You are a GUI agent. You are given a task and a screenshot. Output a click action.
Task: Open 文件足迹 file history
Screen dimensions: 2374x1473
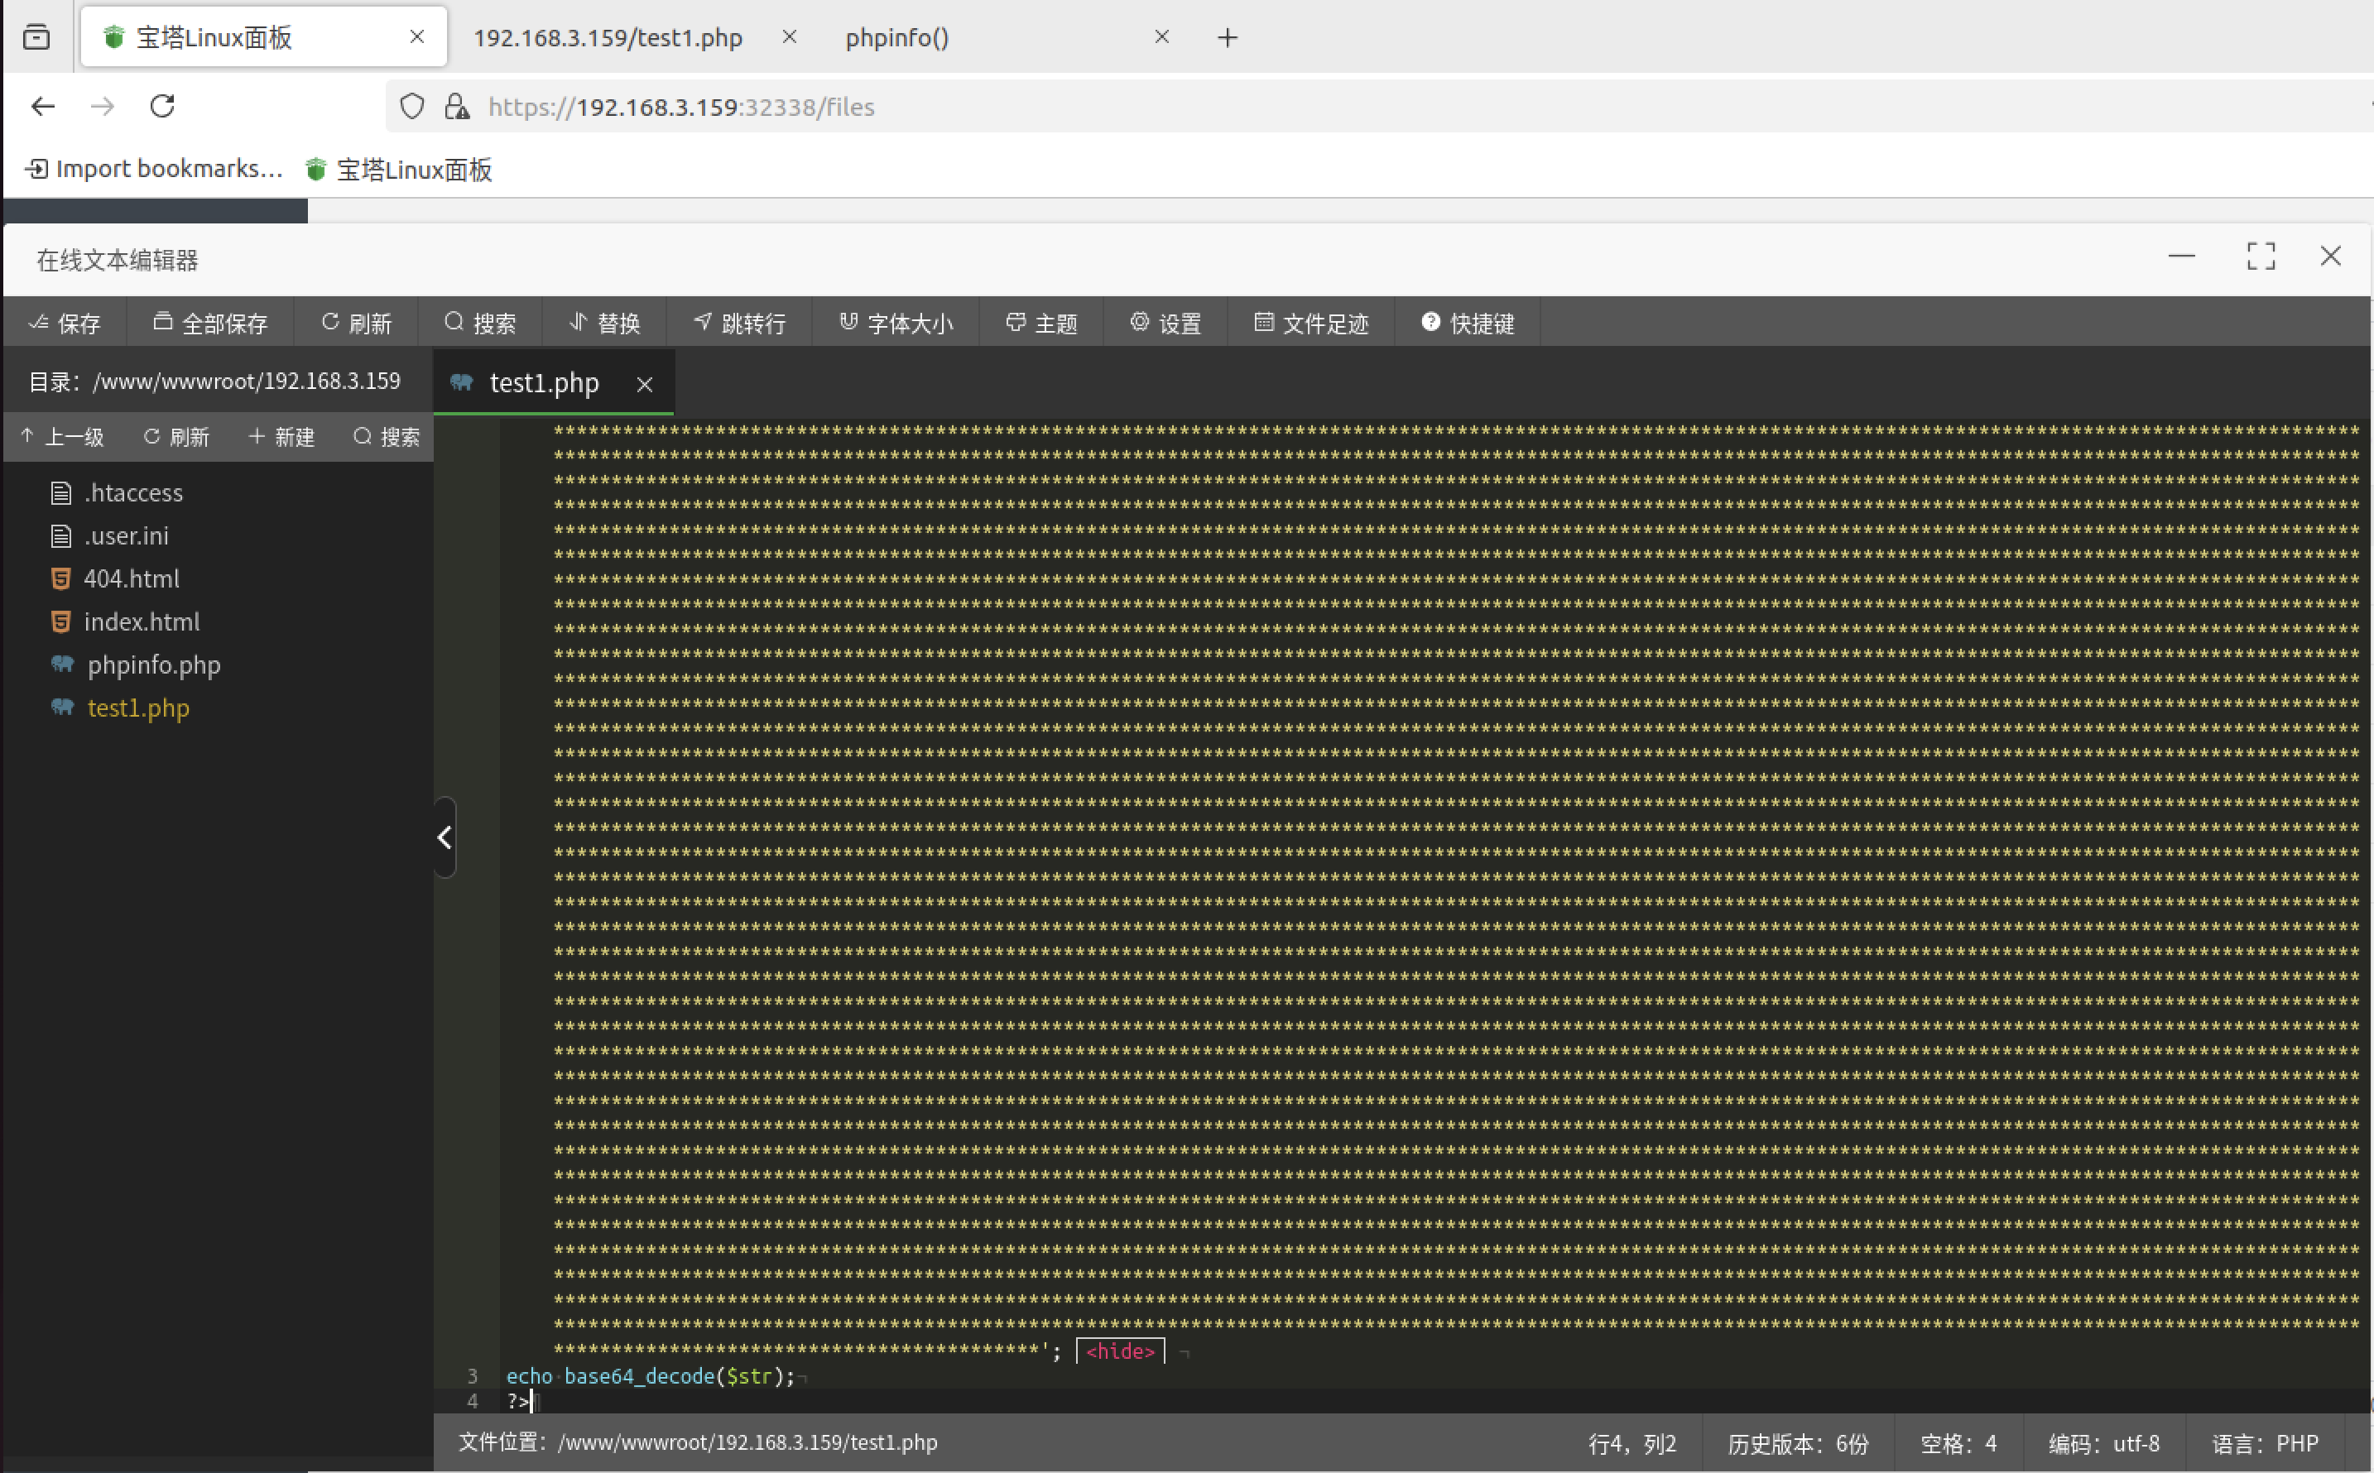pos(1311,323)
